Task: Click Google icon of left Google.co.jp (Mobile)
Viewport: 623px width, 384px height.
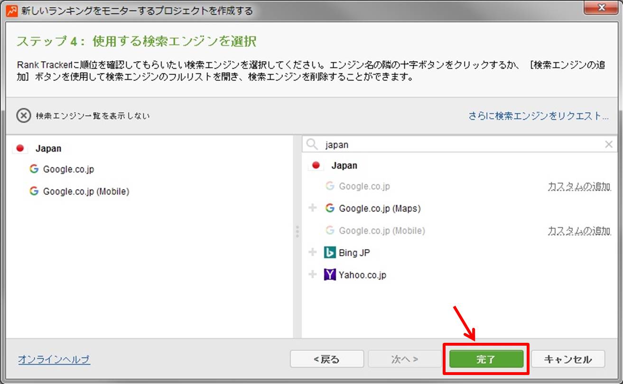Action: pyautogui.click(x=33, y=191)
